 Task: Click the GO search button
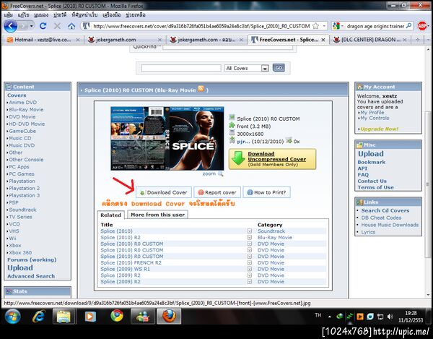(279, 68)
